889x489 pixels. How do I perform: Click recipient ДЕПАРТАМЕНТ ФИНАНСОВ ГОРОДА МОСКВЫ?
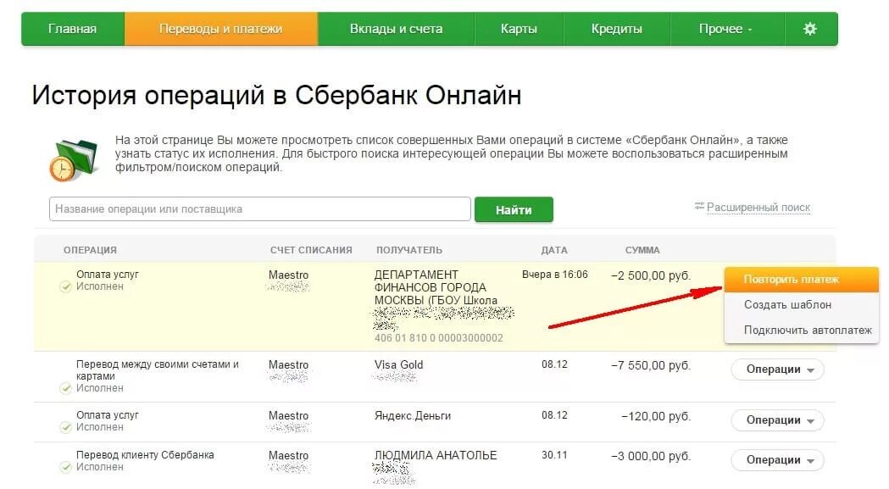click(436, 287)
